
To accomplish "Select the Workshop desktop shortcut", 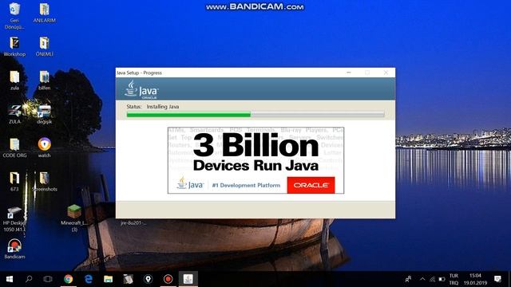I will tap(14, 46).
